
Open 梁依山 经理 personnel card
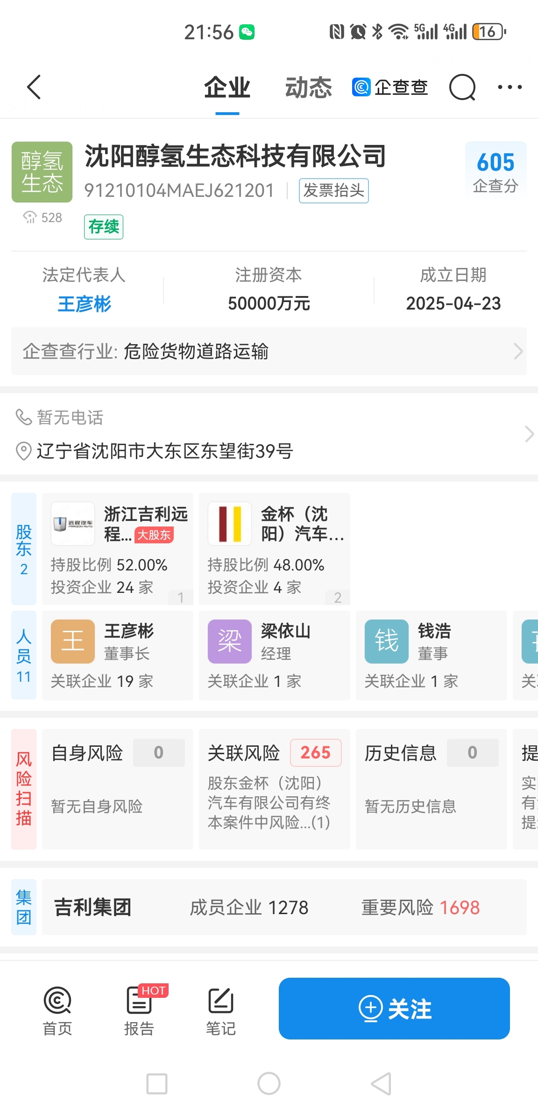click(275, 656)
